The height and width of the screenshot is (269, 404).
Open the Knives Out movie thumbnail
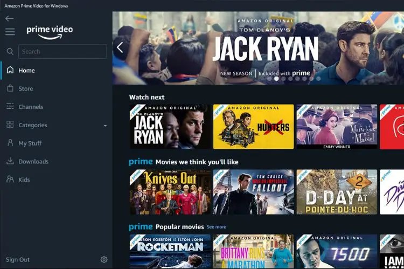pos(170,192)
